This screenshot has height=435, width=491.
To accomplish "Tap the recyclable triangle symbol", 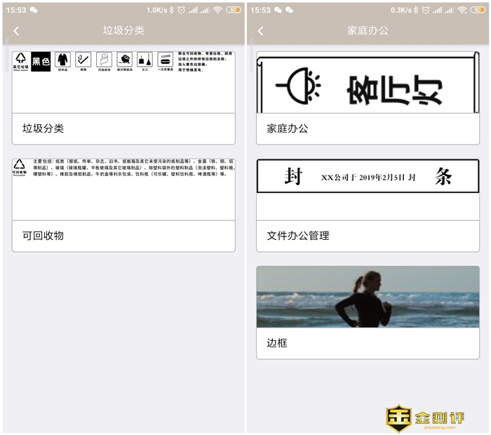I will click(19, 166).
